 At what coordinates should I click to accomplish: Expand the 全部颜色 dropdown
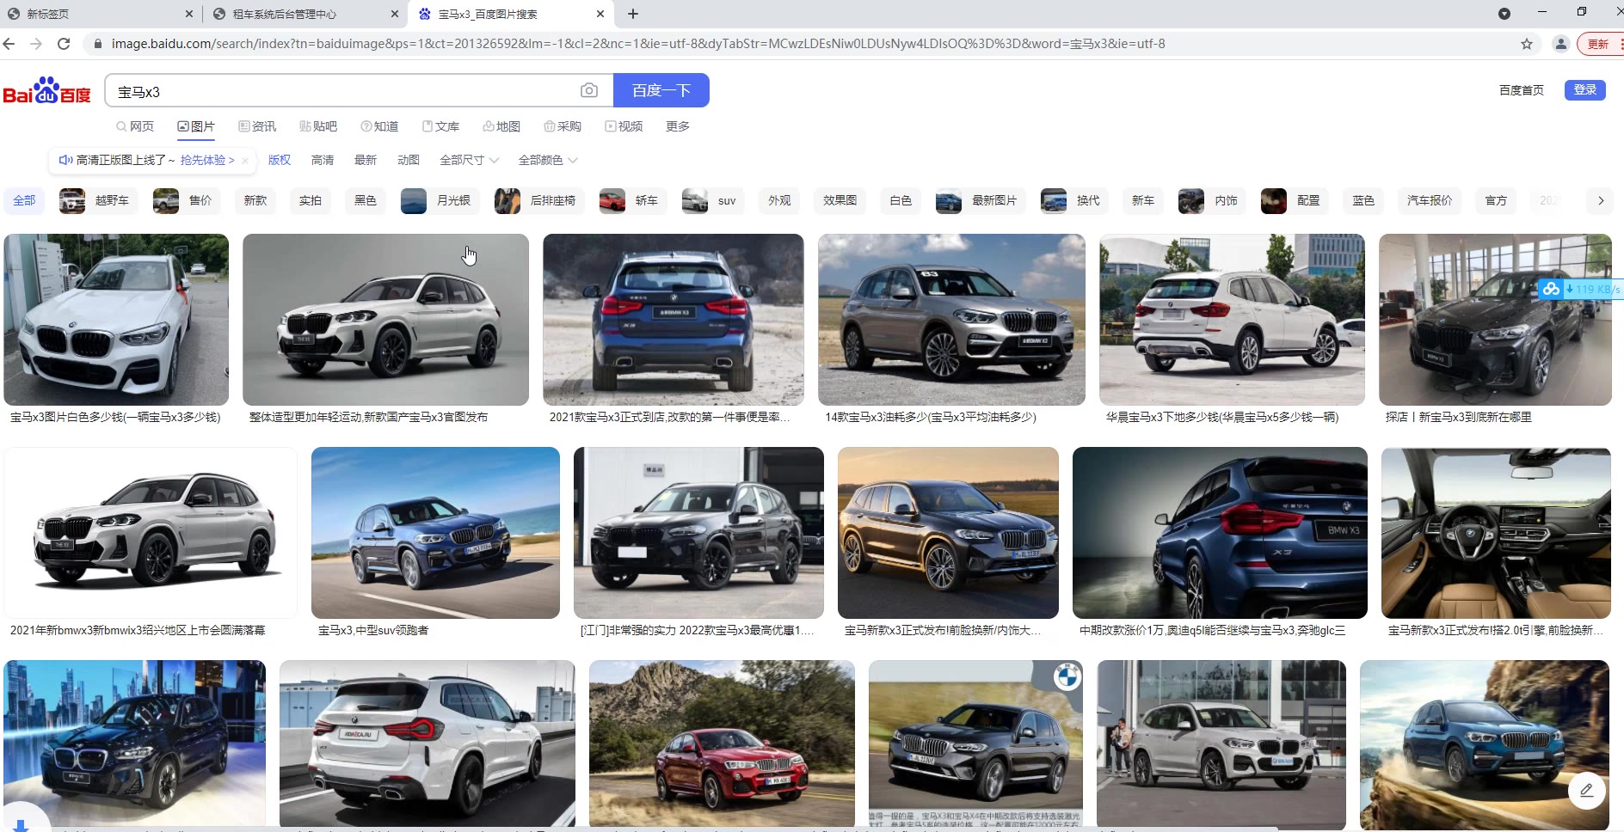tap(548, 160)
